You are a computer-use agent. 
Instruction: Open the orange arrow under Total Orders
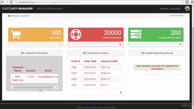(x=60, y=44)
